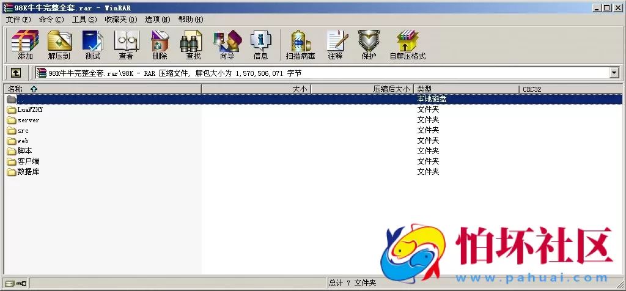Open the 收藏夹(O) menu

121,20
